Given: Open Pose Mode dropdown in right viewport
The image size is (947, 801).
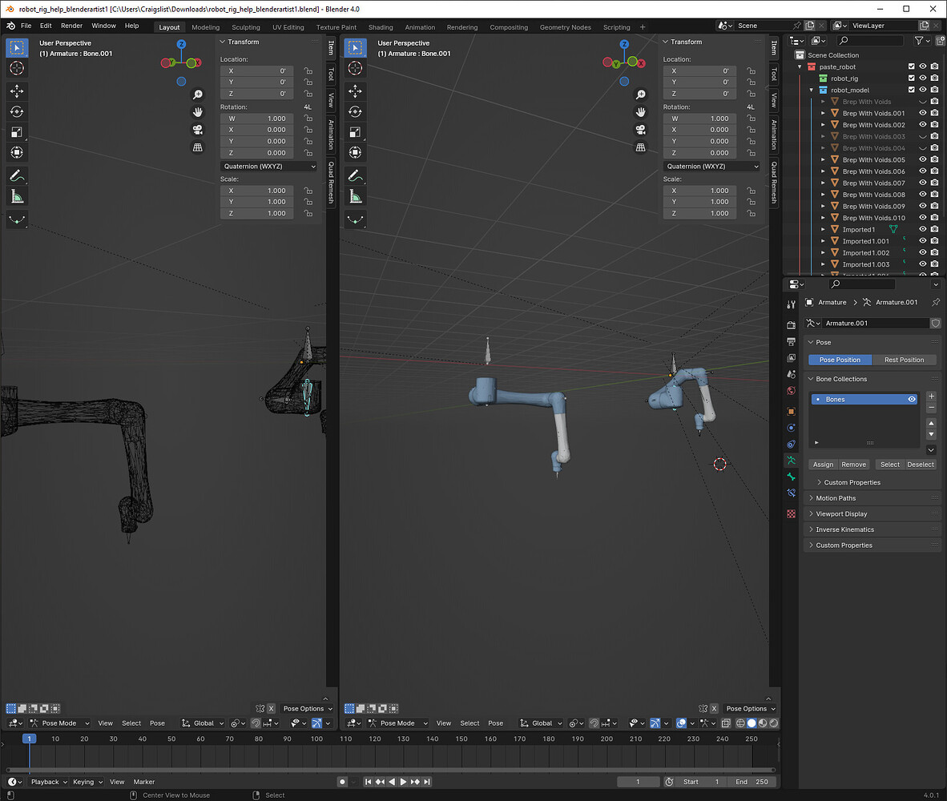Looking at the screenshot, I should [x=399, y=723].
